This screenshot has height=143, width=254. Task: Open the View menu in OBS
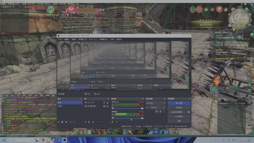(74, 39)
